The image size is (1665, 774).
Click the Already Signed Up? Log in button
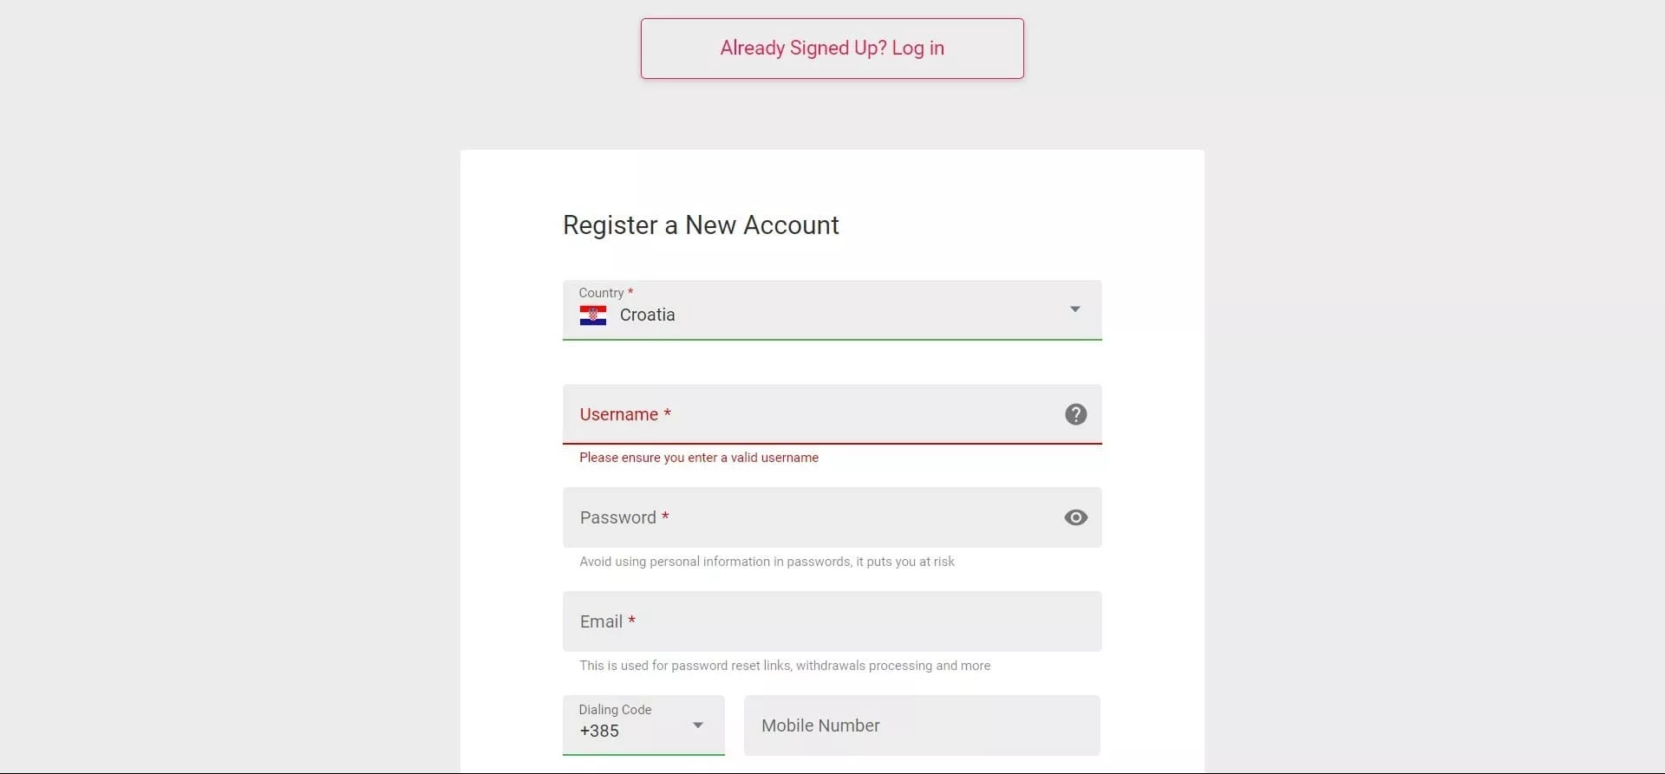832,49
